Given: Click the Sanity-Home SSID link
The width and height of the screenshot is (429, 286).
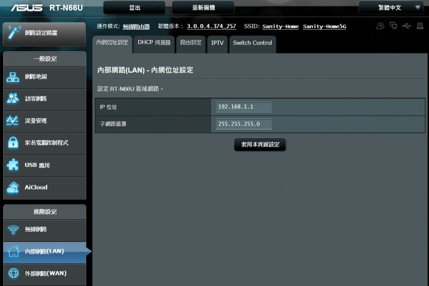Looking at the screenshot, I should click(280, 26).
